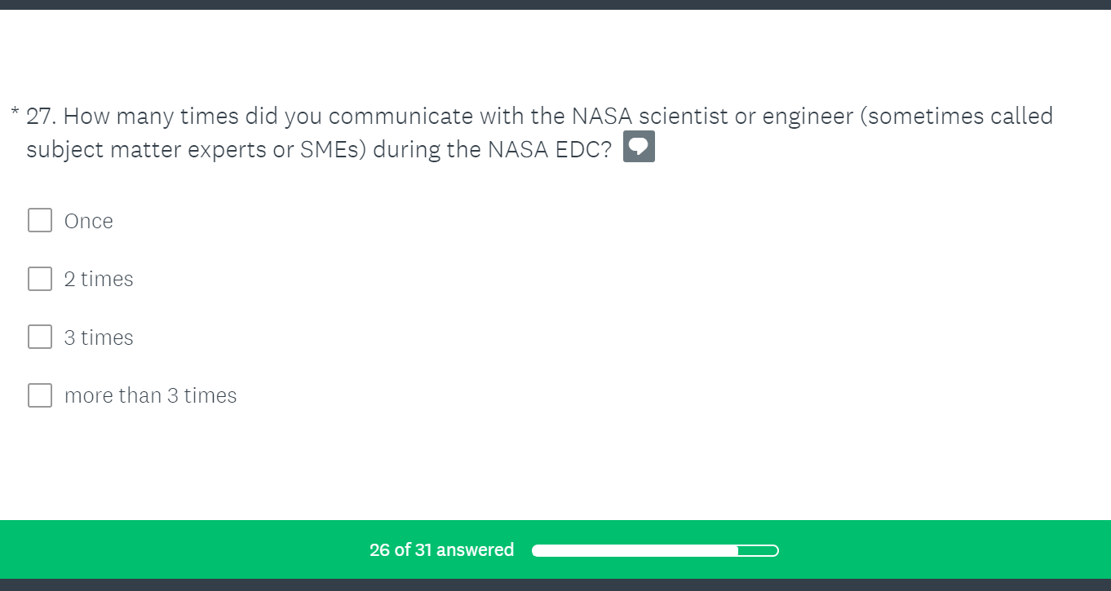Enable the "more than 3 times" checkbox
1111x591 pixels.
pos(40,395)
